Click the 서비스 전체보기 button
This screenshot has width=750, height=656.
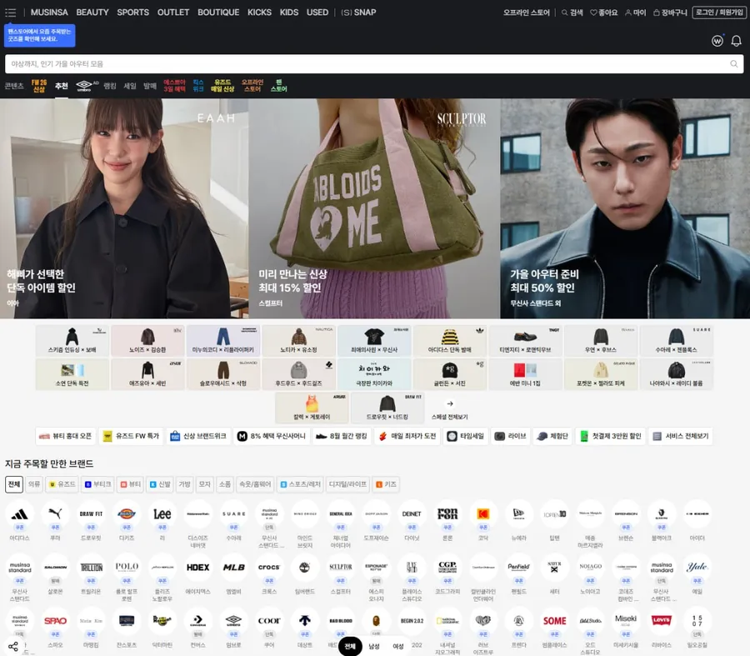681,437
